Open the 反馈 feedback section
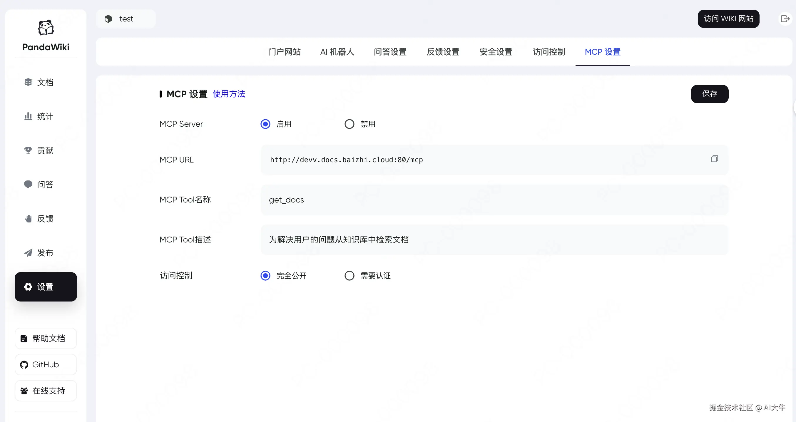 click(45, 219)
